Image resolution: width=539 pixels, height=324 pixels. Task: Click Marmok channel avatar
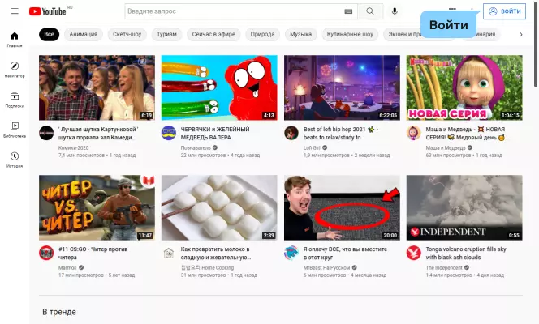[x=46, y=253]
